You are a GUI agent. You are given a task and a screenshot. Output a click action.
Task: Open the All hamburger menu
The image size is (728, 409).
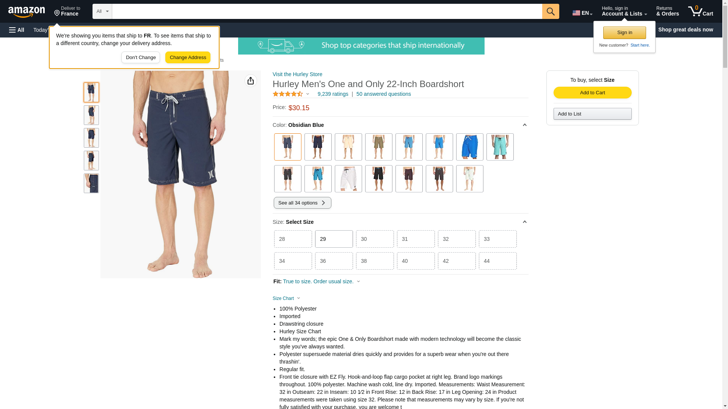[17, 30]
